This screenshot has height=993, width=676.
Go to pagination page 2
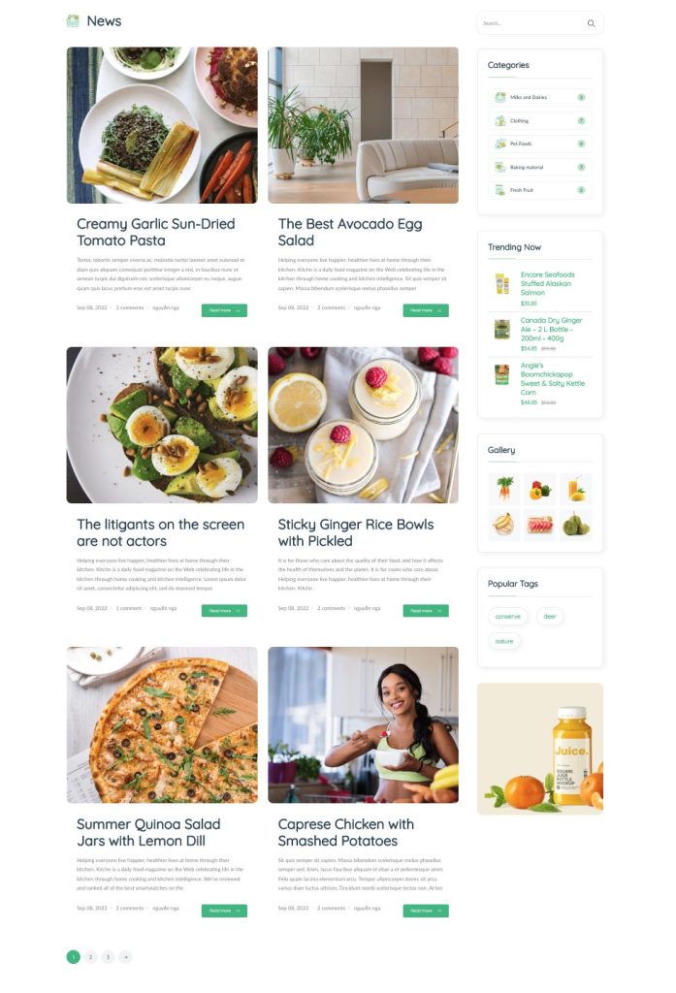(x=90, y=957)
